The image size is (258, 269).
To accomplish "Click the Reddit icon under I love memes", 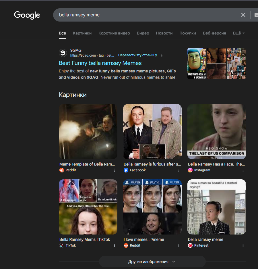I will click(126, 245).
